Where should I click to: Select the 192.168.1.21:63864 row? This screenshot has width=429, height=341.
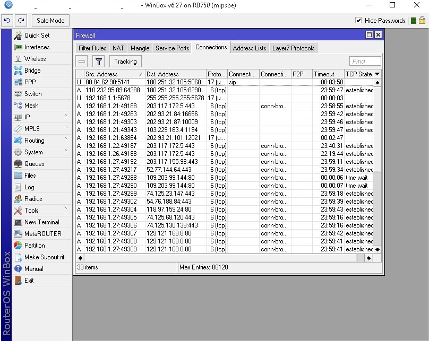click(225, 138)
